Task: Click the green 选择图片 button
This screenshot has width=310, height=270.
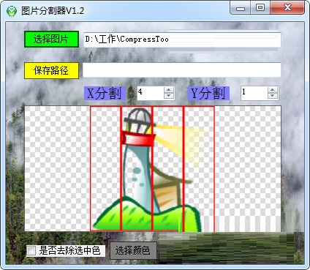Action: pos(51,39)
